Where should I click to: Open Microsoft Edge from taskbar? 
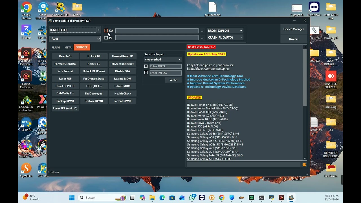(x=162, y=198)
